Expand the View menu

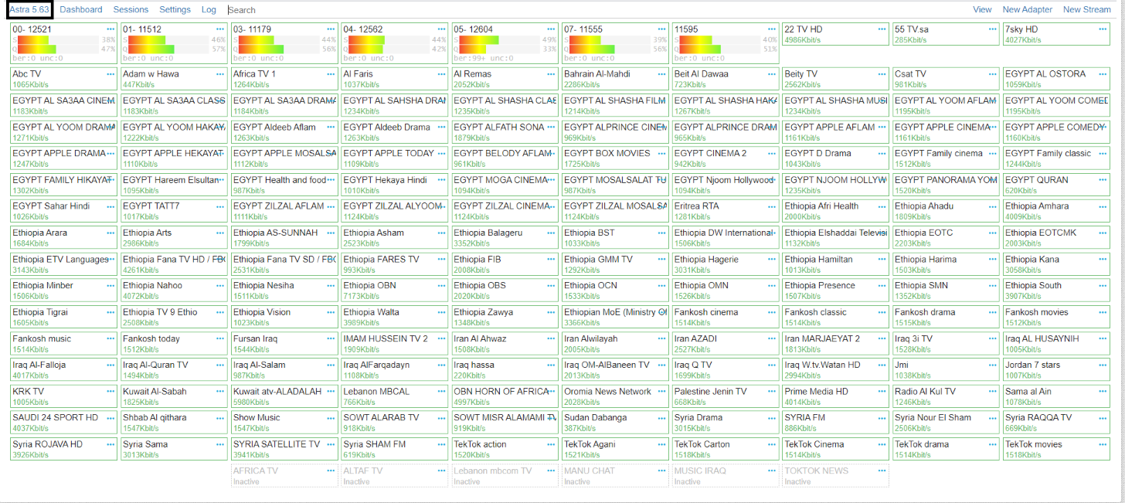(982, 9)
